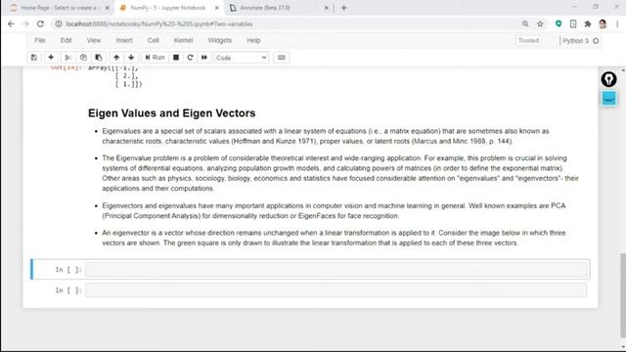The image size is (626, 352).
Task: Close the Home Page tab
Action: 107,8
